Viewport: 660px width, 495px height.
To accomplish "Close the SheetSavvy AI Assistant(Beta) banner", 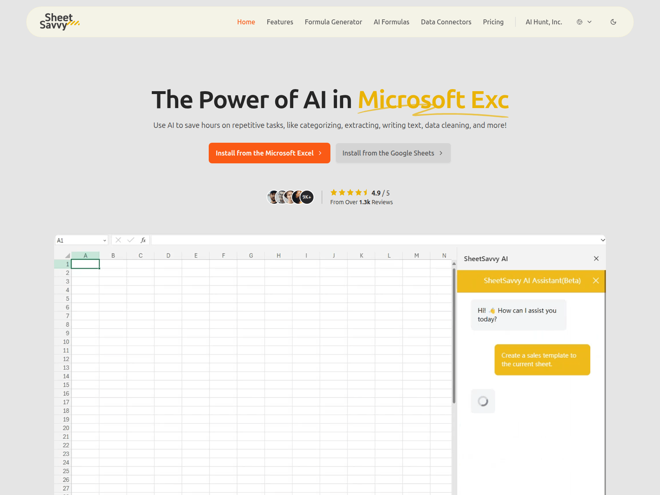I will (596, 280).
